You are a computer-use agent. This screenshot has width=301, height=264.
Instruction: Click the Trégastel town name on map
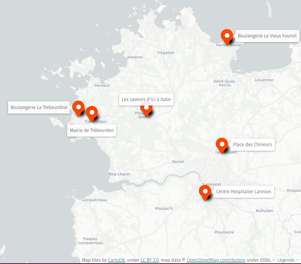tap(165, 52)
